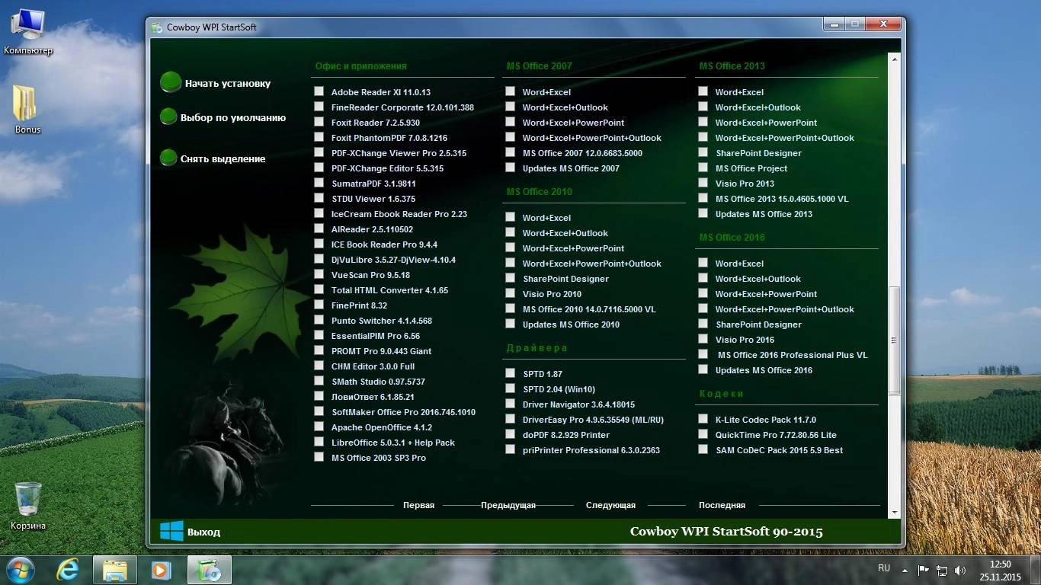This screenshot has height=585, width=1041.
Task: Click SoftMaker Office Pro 2016.745.1010 label
Action: [403, 412]
